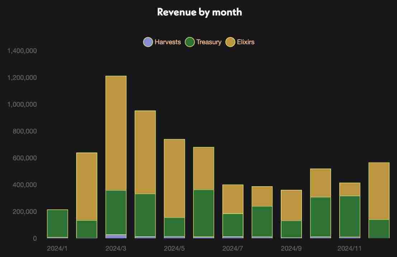Image resolution: width=397 pixels, height=257 pixels.
Task: Click the Elixirs segment of the 2024/11 bar
Action: (350, 189)
